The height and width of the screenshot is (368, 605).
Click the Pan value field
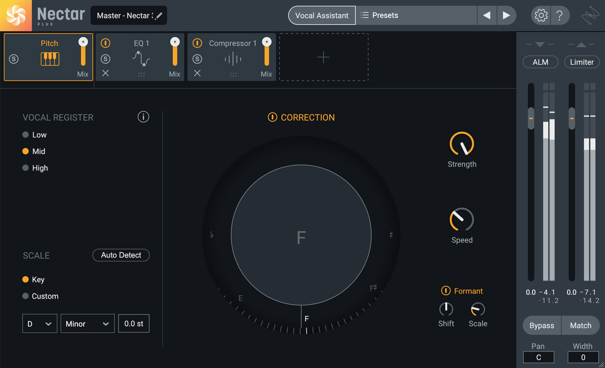coord(539,357)
